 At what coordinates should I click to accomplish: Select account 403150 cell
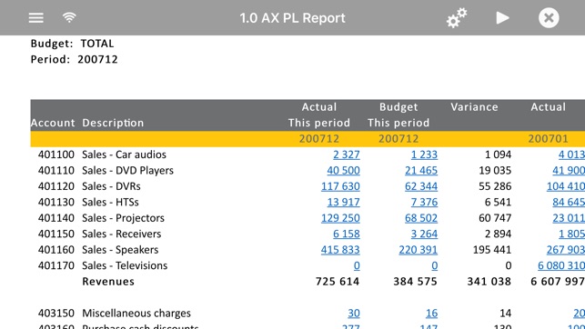pos(56,313)
